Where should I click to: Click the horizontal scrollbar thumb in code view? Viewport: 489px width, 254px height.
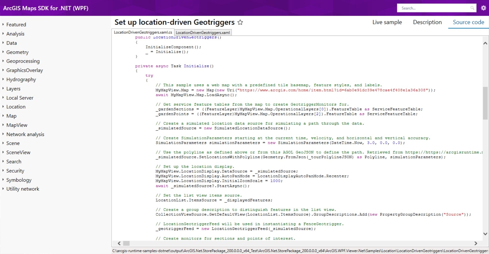[126, 243]
